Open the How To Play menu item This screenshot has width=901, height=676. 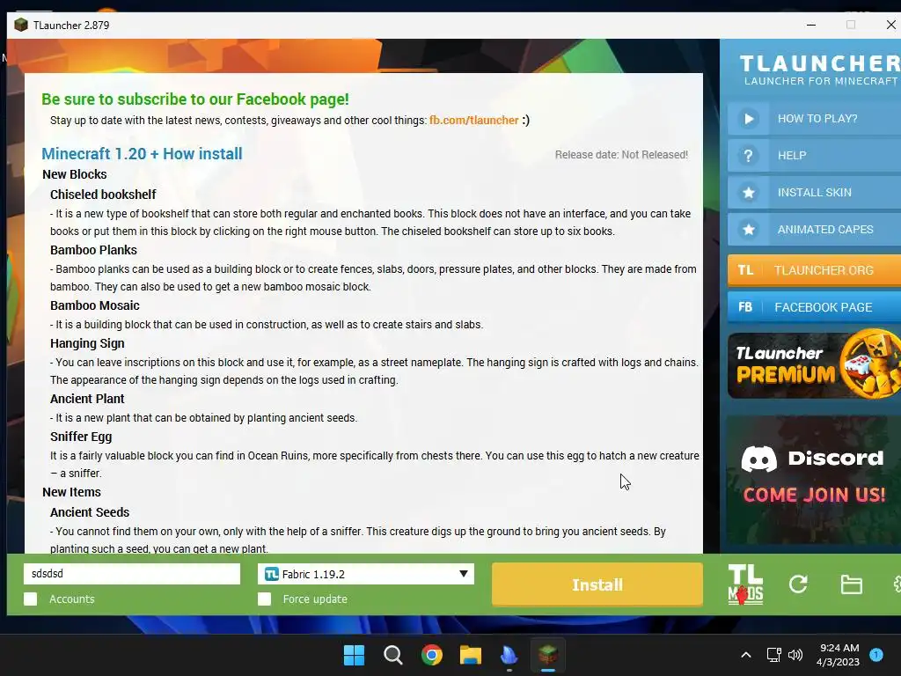(x=814, y=119)
